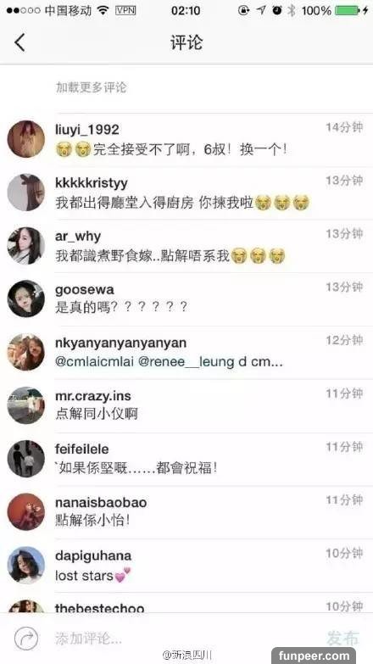Tap the alarm clock status icon
Screen dimensions: 373x664
click(x=277, y=10)
